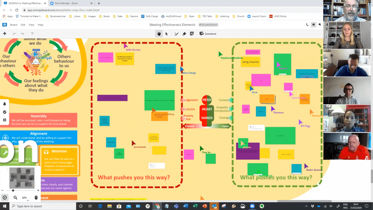Select the 'not feeling included' yellow note
This screenshot has height=210, width=373.
[x=125, y=58]
